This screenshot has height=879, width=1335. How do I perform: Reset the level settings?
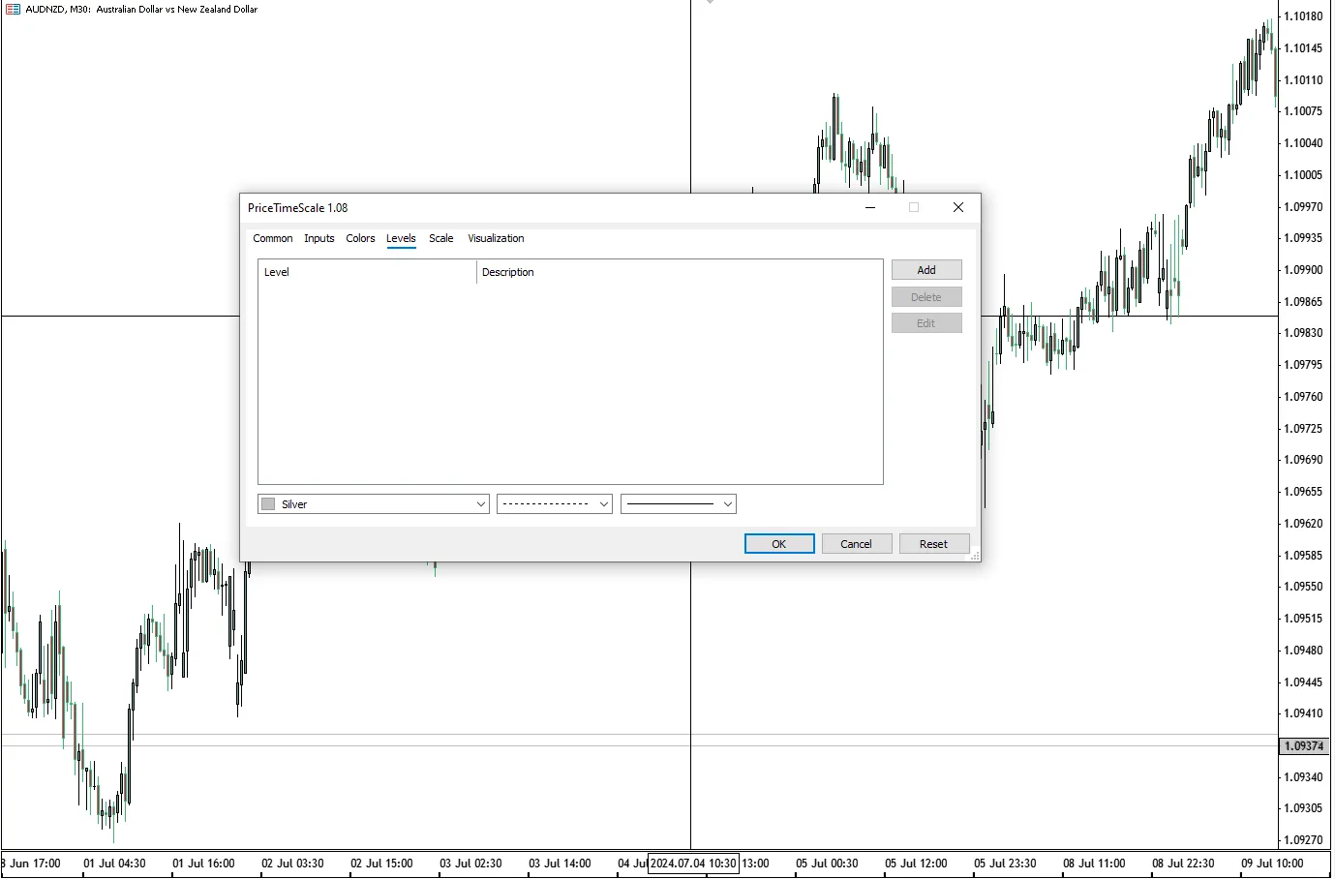pyautogui.click(x=934, y=544)
